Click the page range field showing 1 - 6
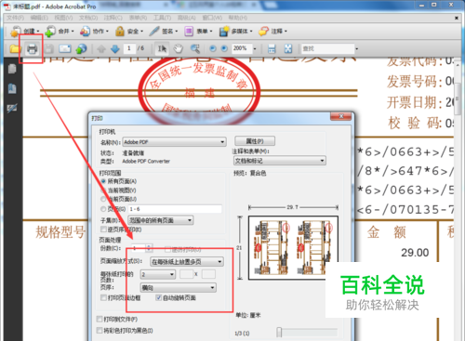The width and height of the screenshot is (465, 341). click(175, 209)
